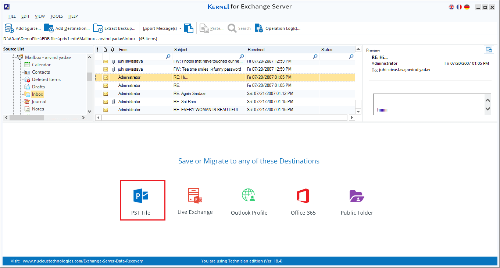
Task: Click envelope icon of RE: Again Sardaar row
Action: click(x=106, y=94)
